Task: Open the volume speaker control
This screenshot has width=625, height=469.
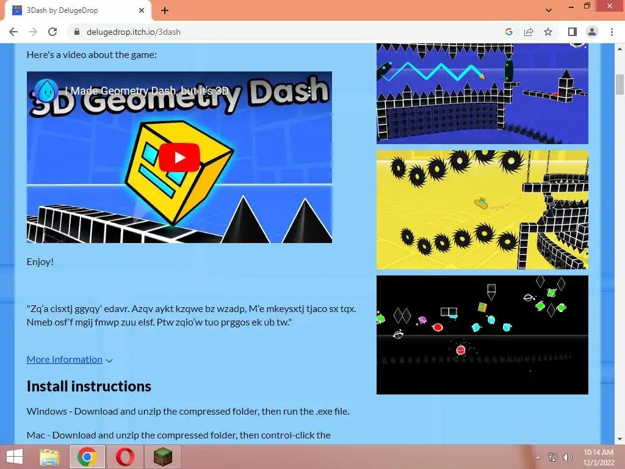Action: [x=567, y=457]
